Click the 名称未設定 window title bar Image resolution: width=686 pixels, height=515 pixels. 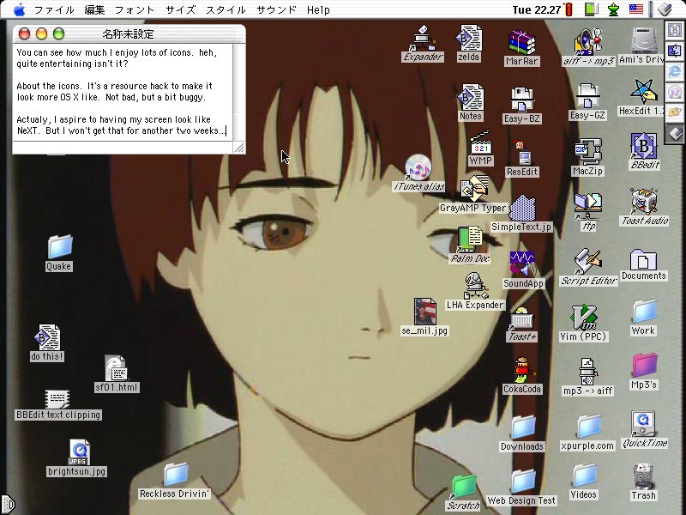click(129, 33)
